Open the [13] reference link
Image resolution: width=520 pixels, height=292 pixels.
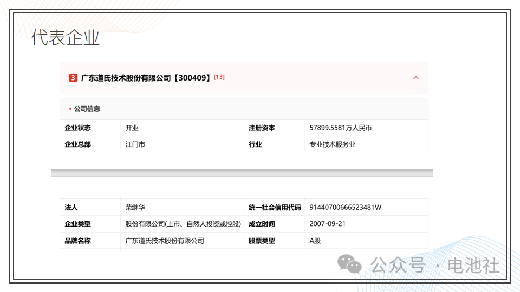coord(219,77)
